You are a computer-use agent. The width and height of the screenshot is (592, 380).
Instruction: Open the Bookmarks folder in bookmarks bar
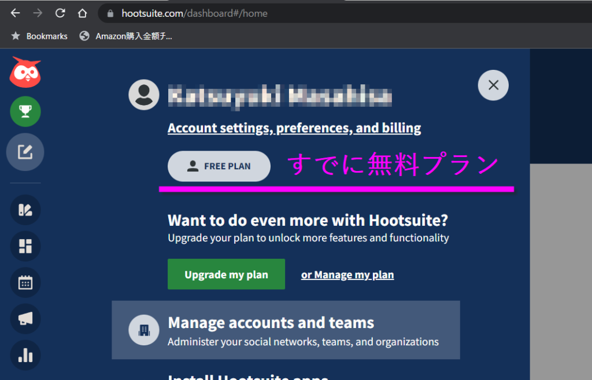tap(39, 36)
